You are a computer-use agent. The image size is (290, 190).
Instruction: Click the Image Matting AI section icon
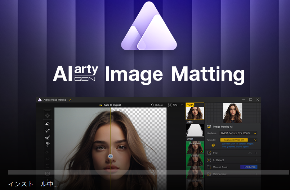[x=209, y=127]
